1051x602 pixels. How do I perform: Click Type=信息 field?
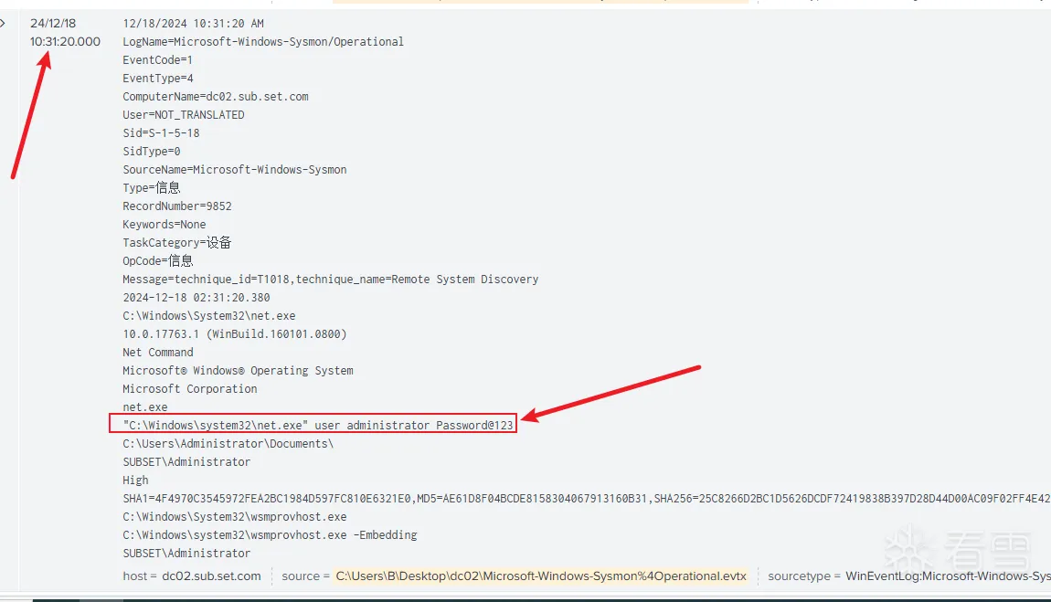pyautogui.click(x=152, y=187)
